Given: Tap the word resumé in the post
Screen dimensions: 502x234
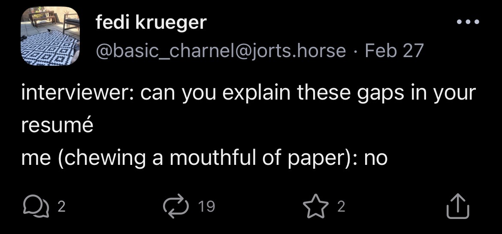Looking at the screenshot, I should coord(57,125).
